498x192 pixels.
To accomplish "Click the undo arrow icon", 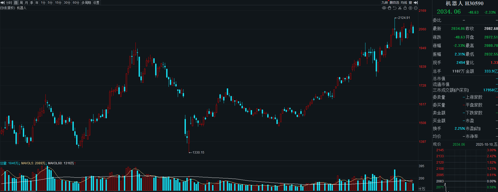I will coord(395,8).
